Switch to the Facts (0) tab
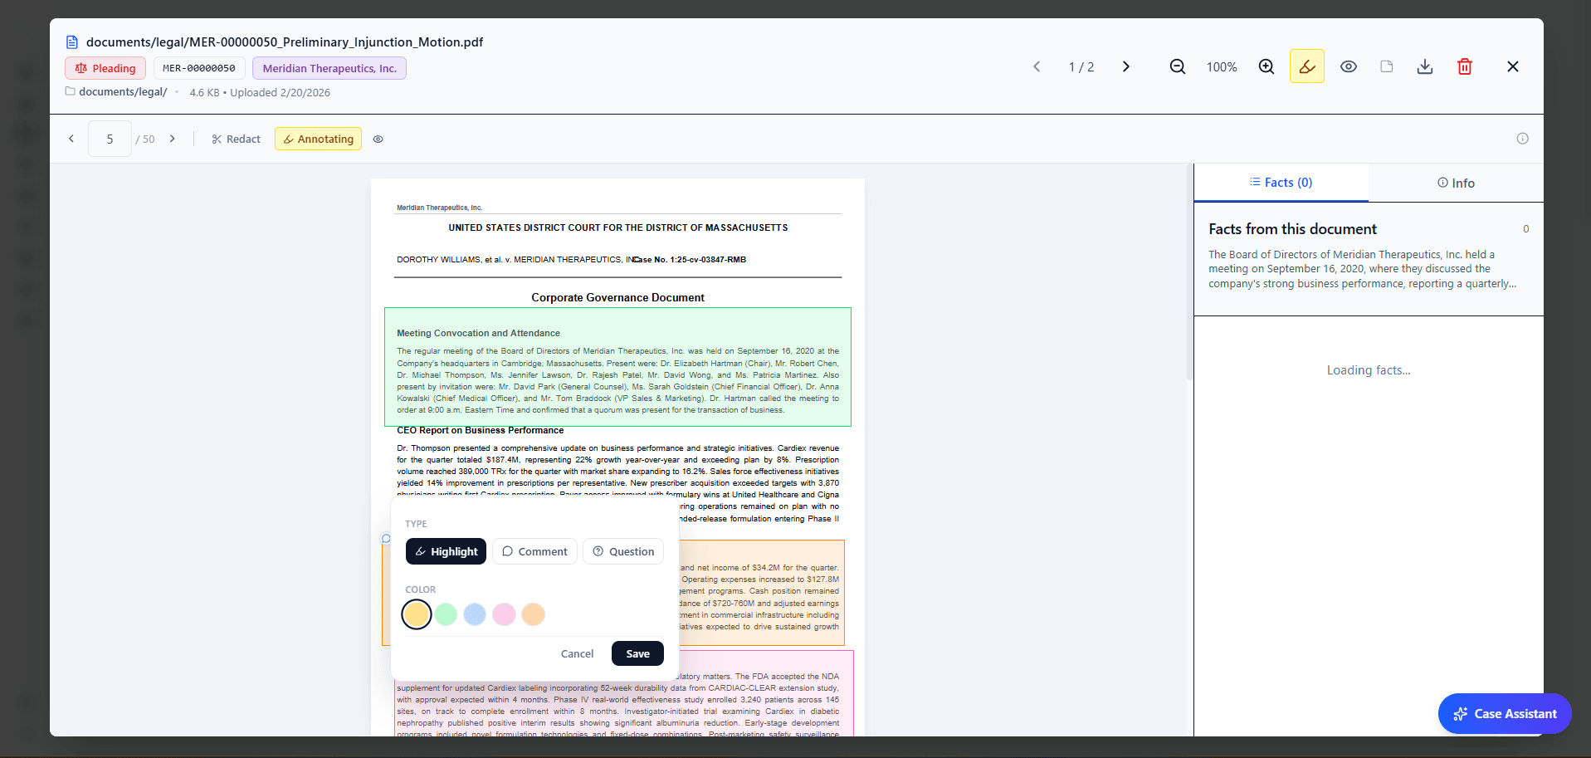This screenshot has height=758, width=1591. 1281,183
